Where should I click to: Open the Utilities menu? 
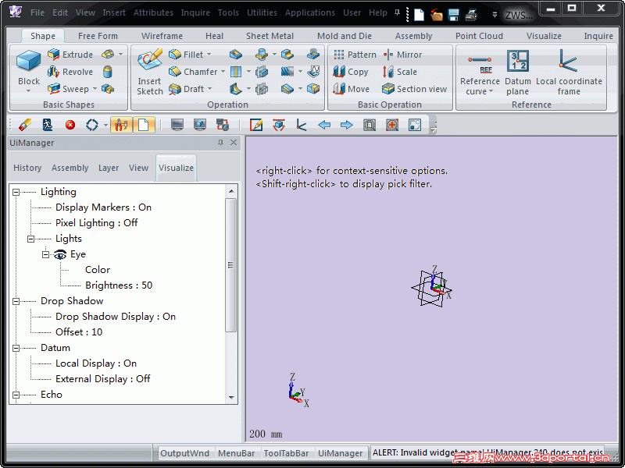tap(262, 12)
